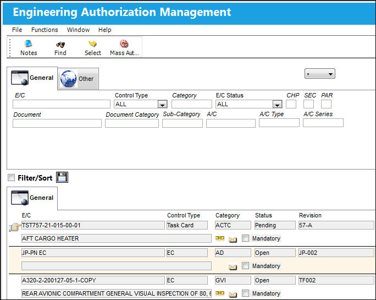The width and height of the screenshot is (376, 300).
Task: Click the SEC input field
Action: coord(308,104)
